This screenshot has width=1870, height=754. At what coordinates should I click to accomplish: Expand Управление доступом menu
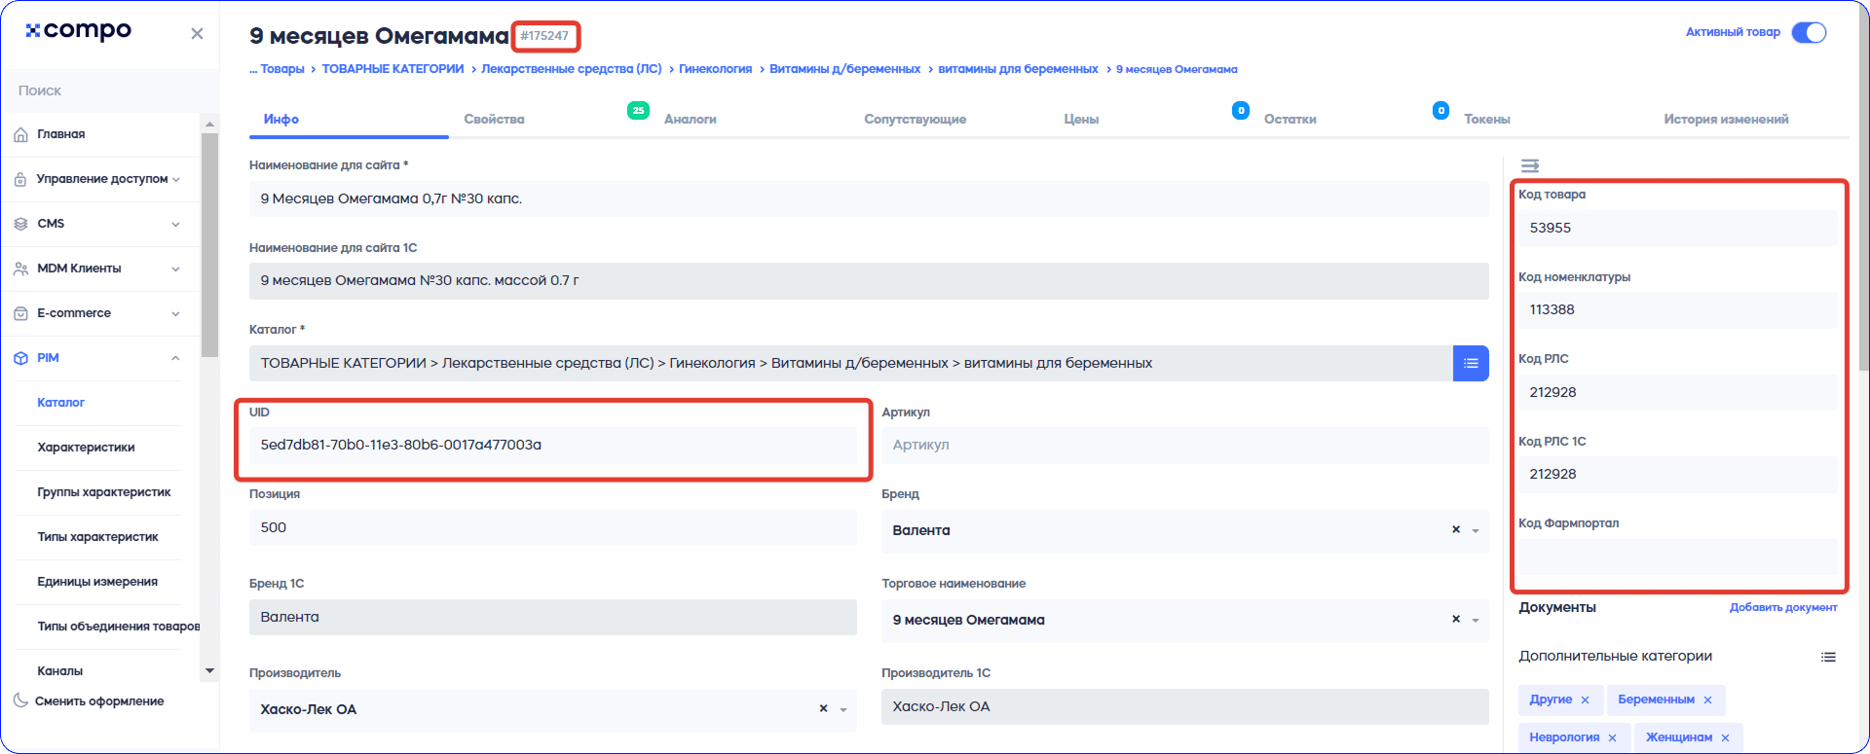coord(176,179)
